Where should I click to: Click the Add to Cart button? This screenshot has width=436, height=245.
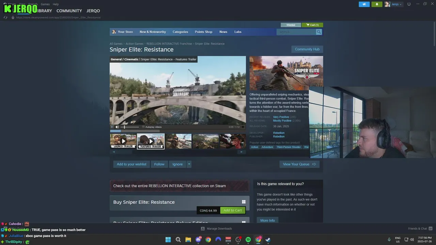click(233, 210)
